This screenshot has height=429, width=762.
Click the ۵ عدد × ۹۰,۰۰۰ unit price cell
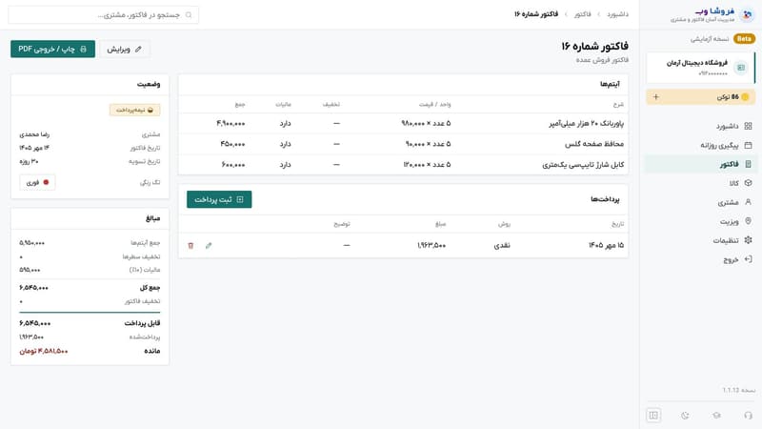pos(428,144)
